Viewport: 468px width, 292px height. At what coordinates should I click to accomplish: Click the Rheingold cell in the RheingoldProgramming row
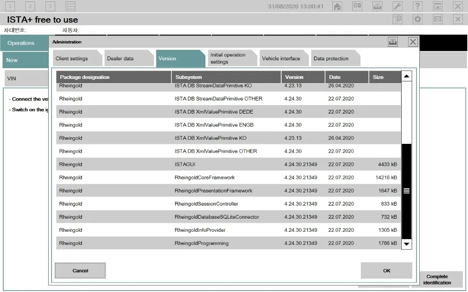(x=71, y=243)
